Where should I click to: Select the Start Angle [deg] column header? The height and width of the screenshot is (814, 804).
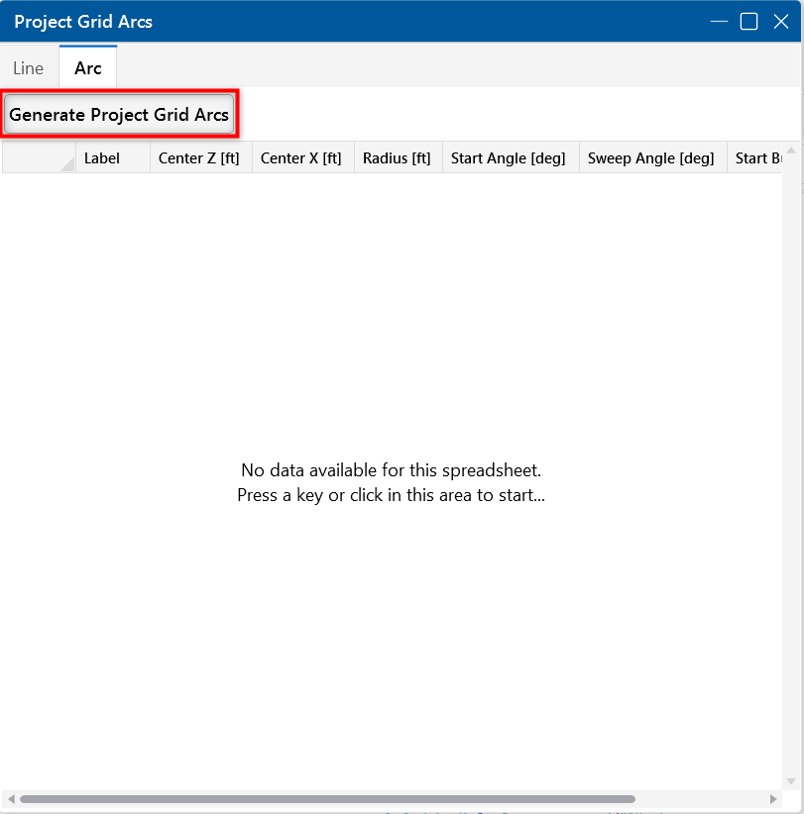pos(510,157)
